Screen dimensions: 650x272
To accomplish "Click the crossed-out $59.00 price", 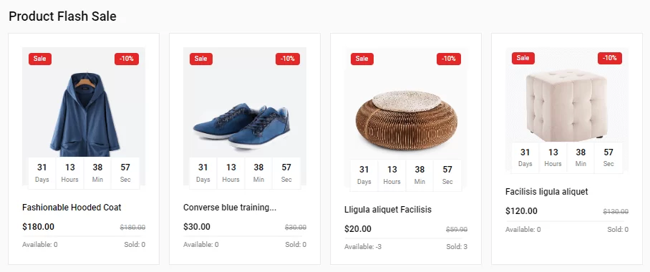I will [457, 229].
